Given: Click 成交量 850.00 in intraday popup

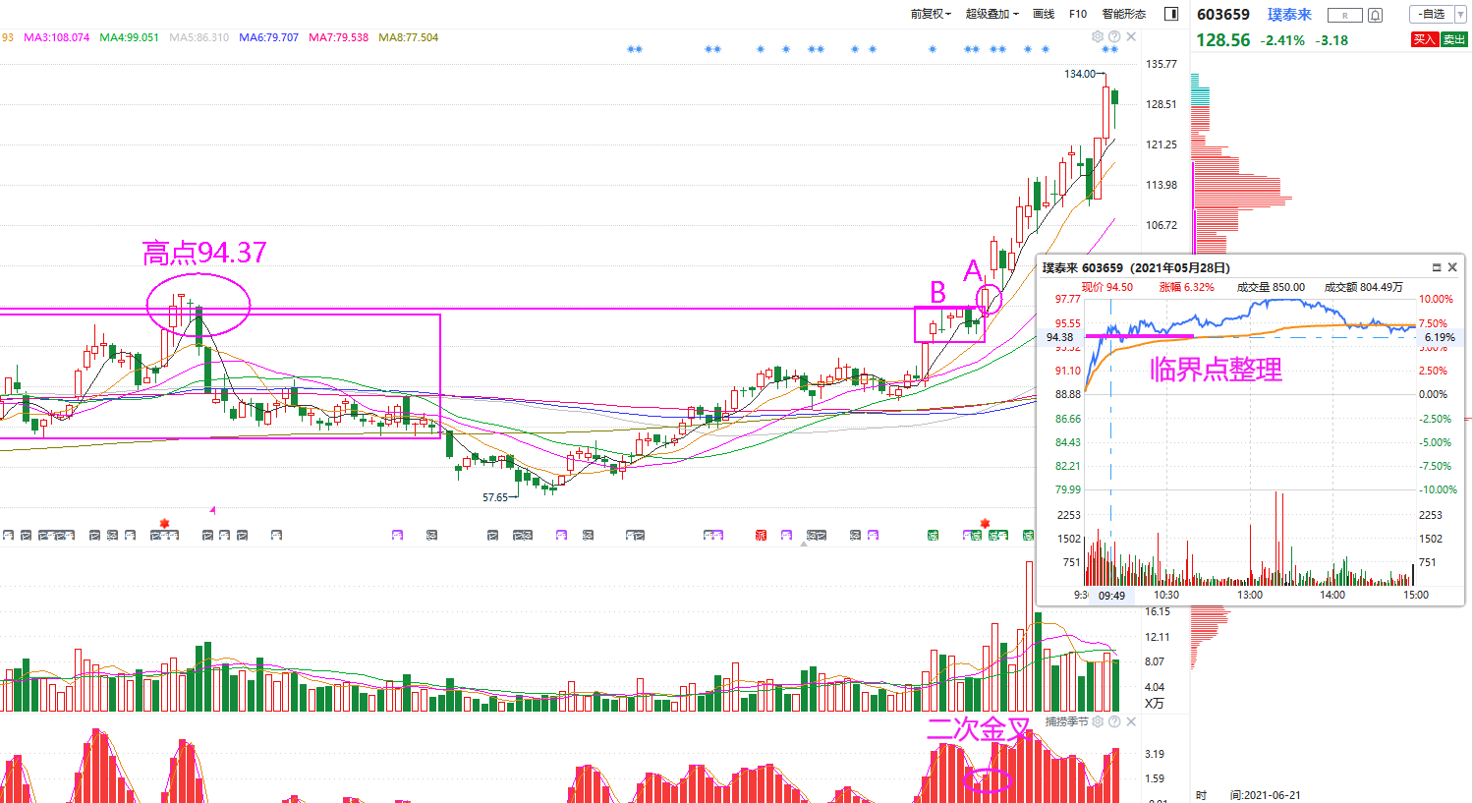Looking at the screenshot, I should 1271,287.
